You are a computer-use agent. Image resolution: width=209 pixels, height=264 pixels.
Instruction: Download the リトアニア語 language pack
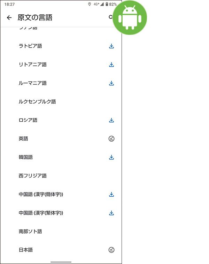[111, 65]
